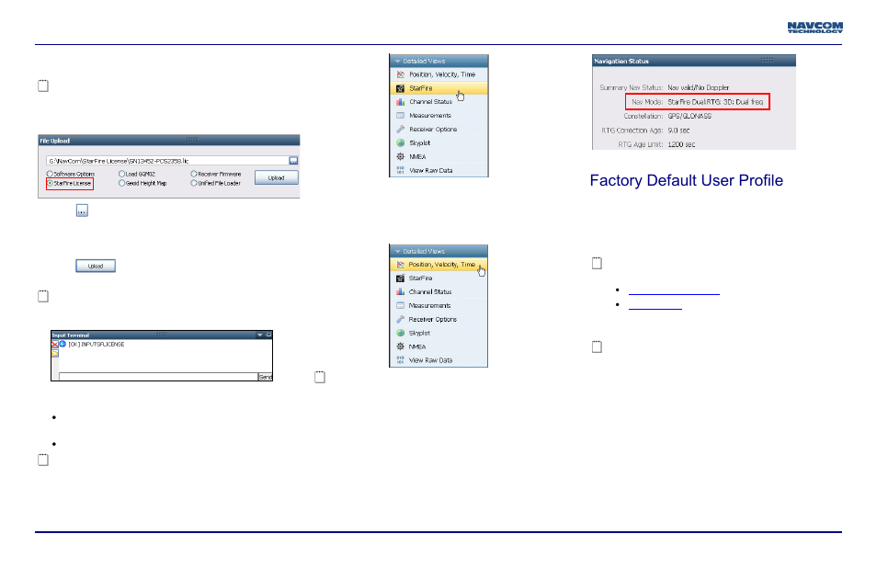Select the Load GGM02 radio button
The width and height of the screenshot is (877, 568).
tap(121, 174)
